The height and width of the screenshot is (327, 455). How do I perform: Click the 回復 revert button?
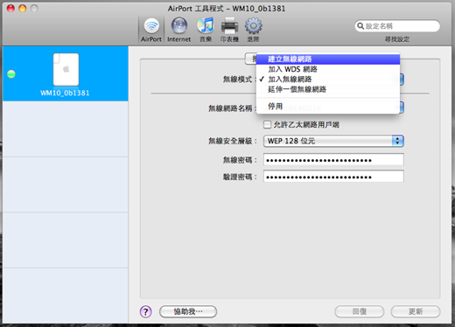click(x=360, y=311)
